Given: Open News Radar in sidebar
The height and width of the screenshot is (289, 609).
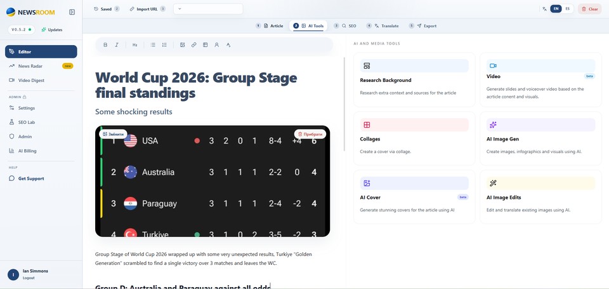Looking at the screenshot, I should click(x=41, y=66).
